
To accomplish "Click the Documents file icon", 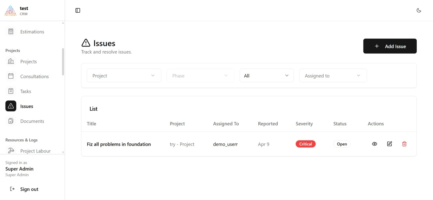I will [x=11, y=121].
